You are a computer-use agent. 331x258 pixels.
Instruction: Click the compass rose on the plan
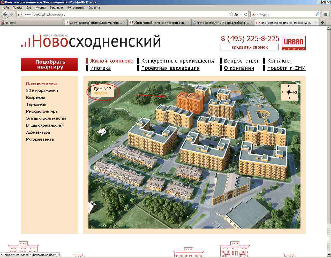point(289,92)
